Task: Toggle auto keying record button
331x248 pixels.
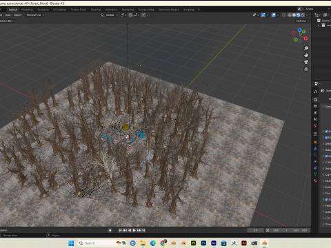Action: [x=110, y=230]
